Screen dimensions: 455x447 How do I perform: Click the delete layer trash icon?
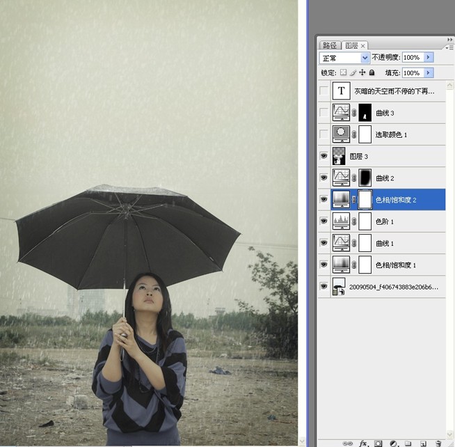[x=438, y=444]
